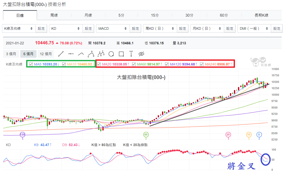Click 設定 next to K線及均線

point(41,28)
